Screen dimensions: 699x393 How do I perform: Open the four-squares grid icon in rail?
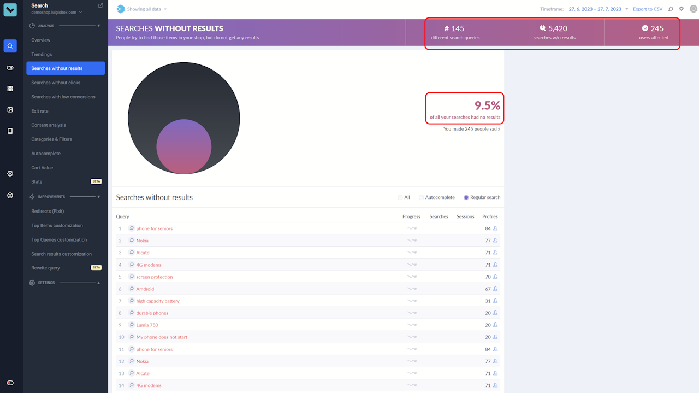(10, 89)
